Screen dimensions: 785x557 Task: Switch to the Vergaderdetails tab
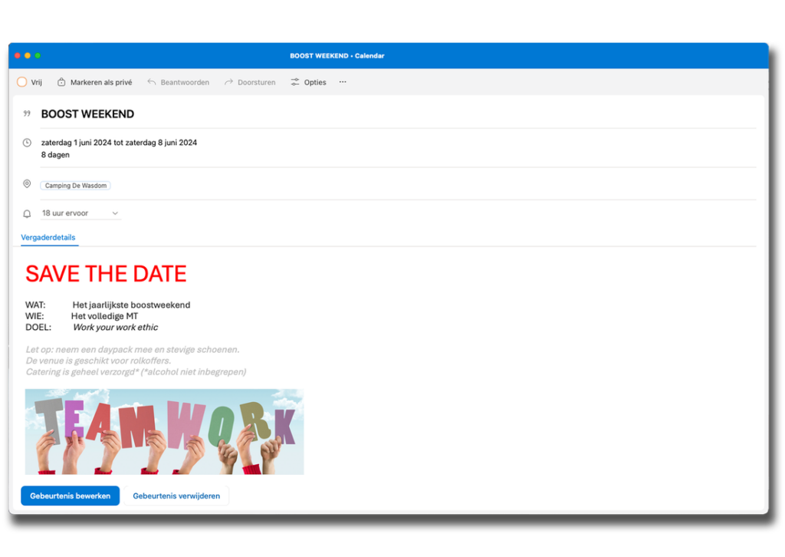[x=48, y=238]
